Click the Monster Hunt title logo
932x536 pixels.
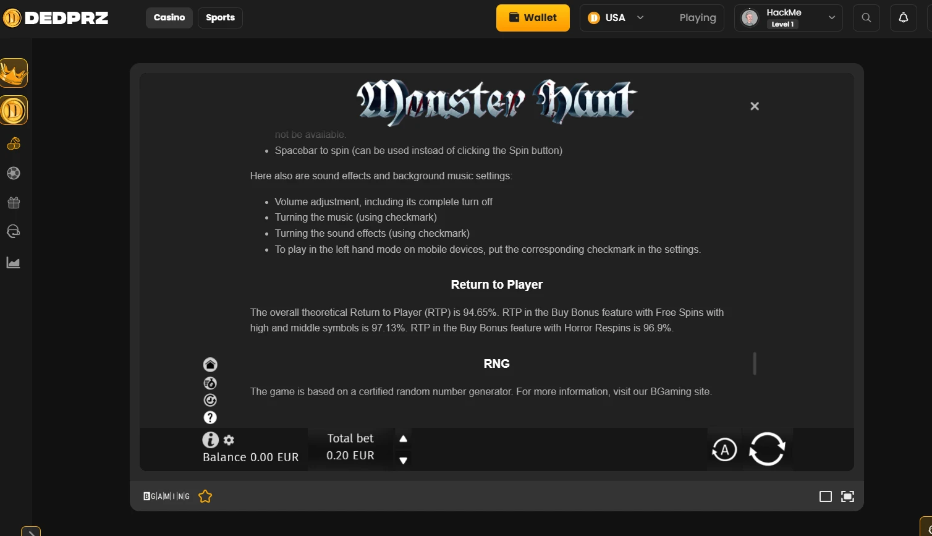(496, 102)
